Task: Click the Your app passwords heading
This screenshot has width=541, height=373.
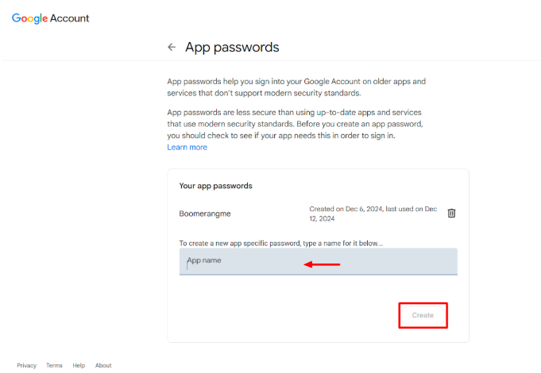Action: [215, 186]
